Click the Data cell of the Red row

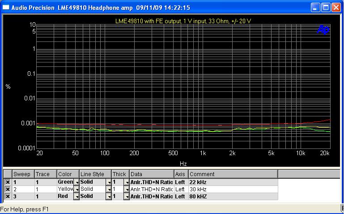[152, 197]
